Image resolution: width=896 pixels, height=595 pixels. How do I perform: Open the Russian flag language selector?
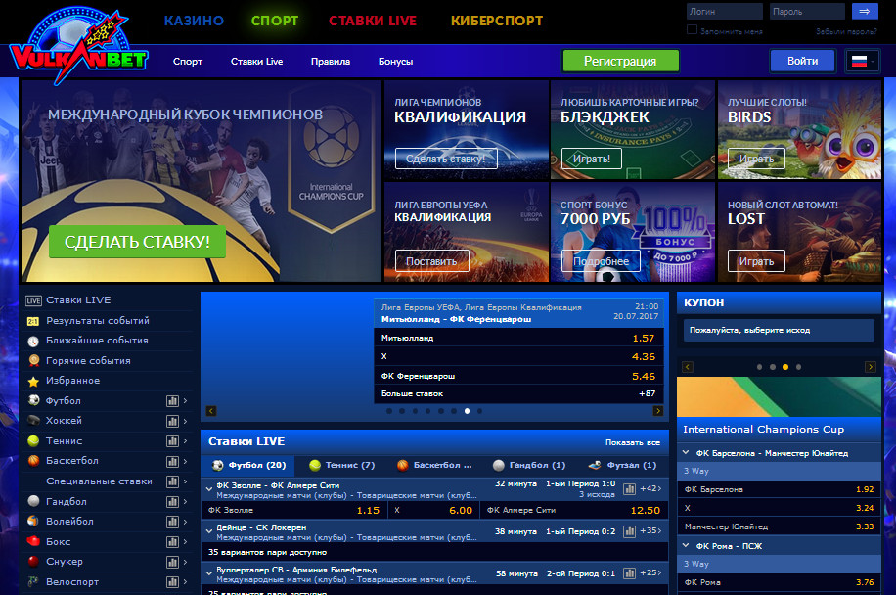click(863, 61)
